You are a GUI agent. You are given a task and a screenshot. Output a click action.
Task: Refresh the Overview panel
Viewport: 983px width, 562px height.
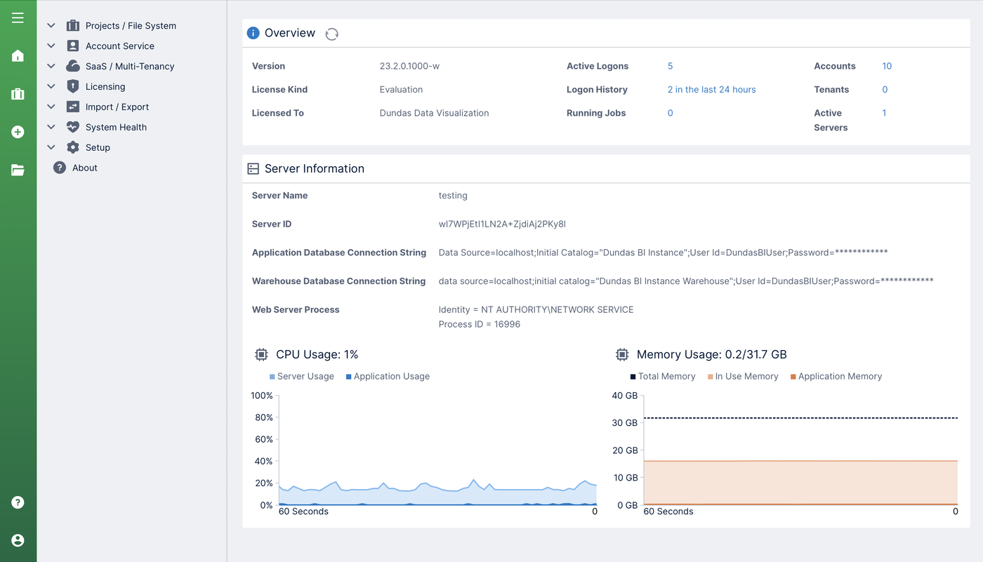click(x=332, y=34)
